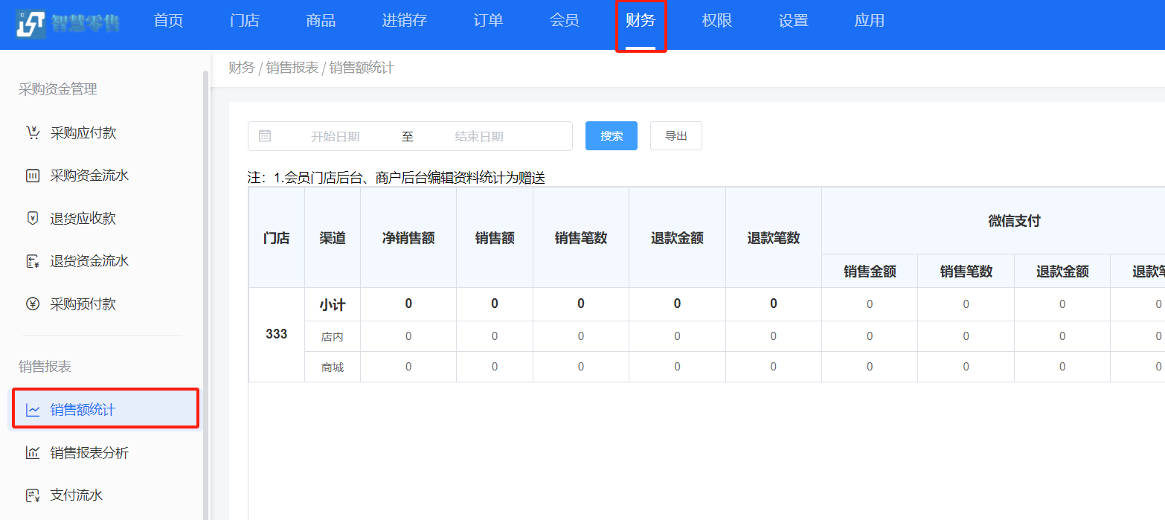1165x520 pixels.
Task: Click the bar chart icon for 销售报表分析
Action: click(33, 452)
